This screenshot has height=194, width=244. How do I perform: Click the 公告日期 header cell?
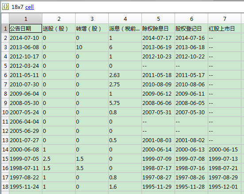pos(26,28)
